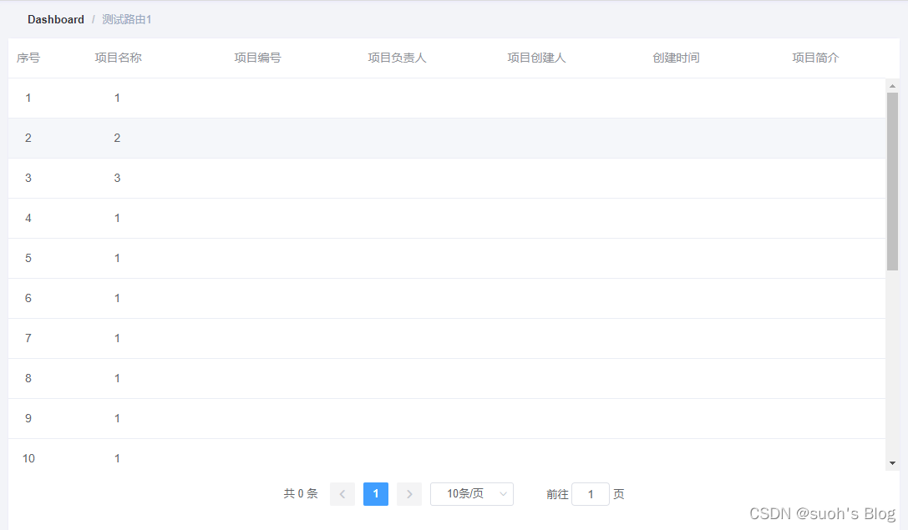The image size is (908, 530).
Task: Click the 项目编号 column header
Action: 257,58
